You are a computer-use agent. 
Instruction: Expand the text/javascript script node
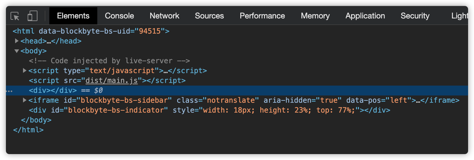tap(25, 70)
